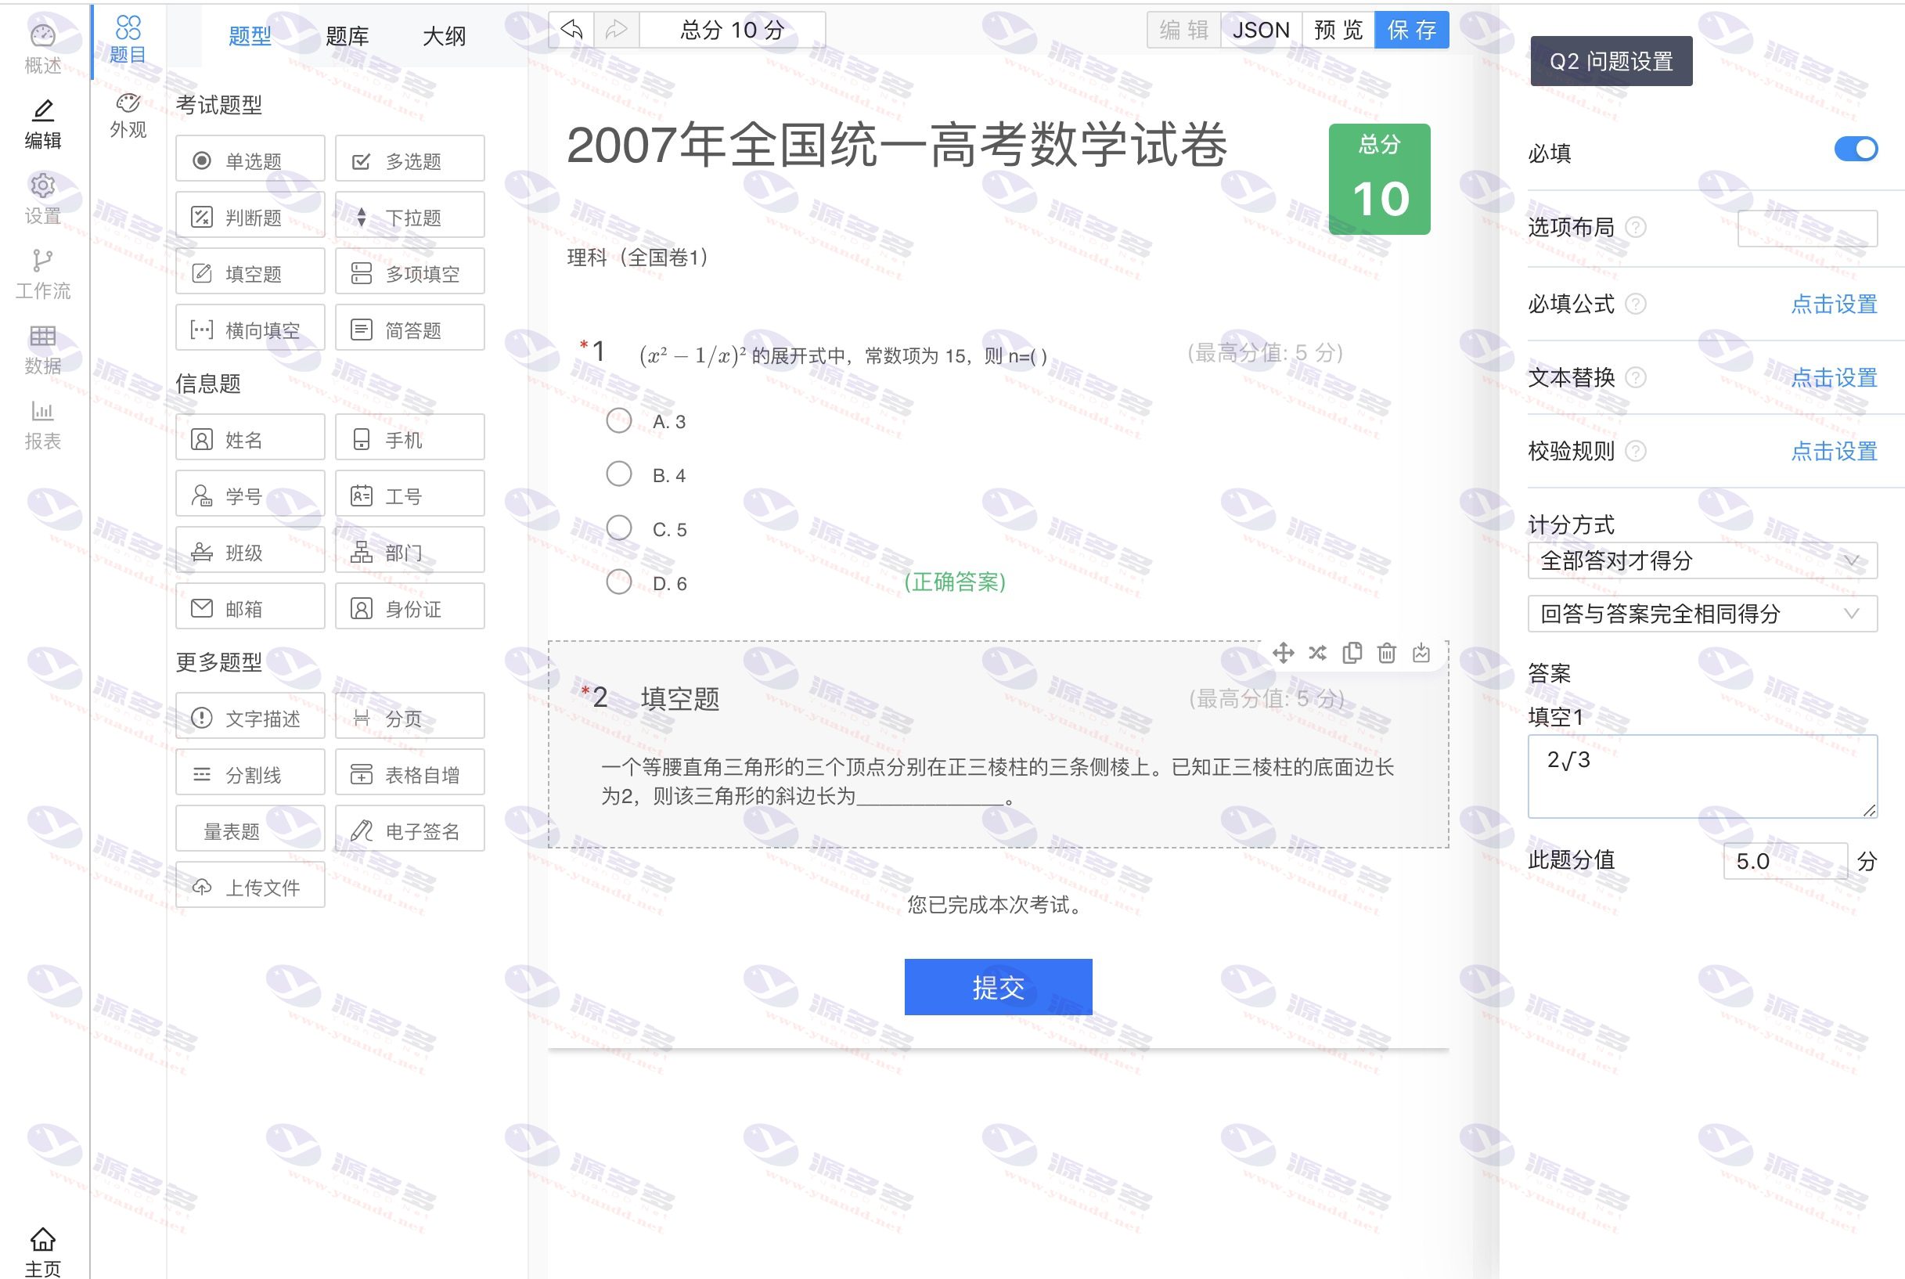
Task: Click the 保存 save button
Action: click(1412, 31)
